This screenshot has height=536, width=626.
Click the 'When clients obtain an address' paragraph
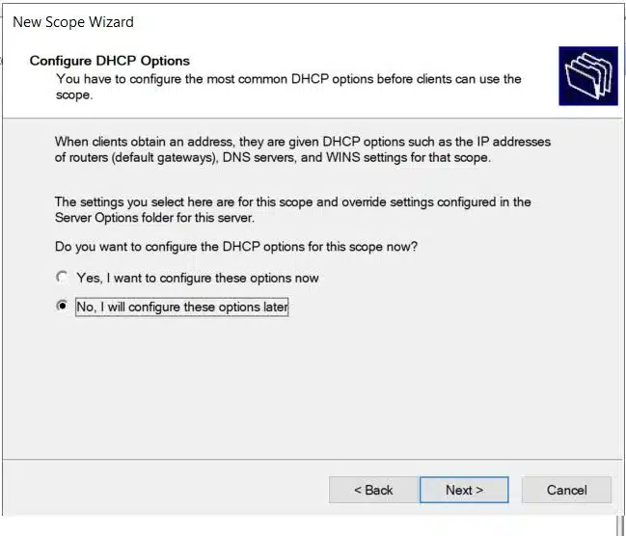point(302,142)
